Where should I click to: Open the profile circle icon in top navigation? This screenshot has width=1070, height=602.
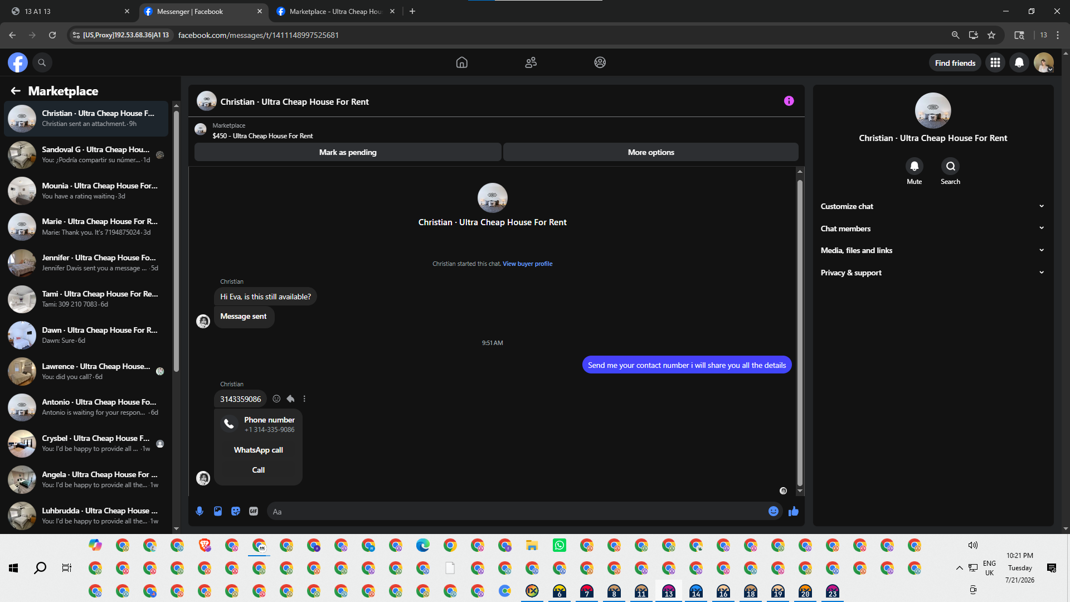pos(600,62)
